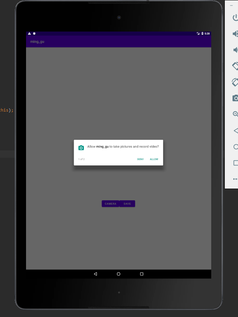This screenshot has width=238, height=317.
Task: Click the warning triangle in status bar
Action: pos(29,33)
